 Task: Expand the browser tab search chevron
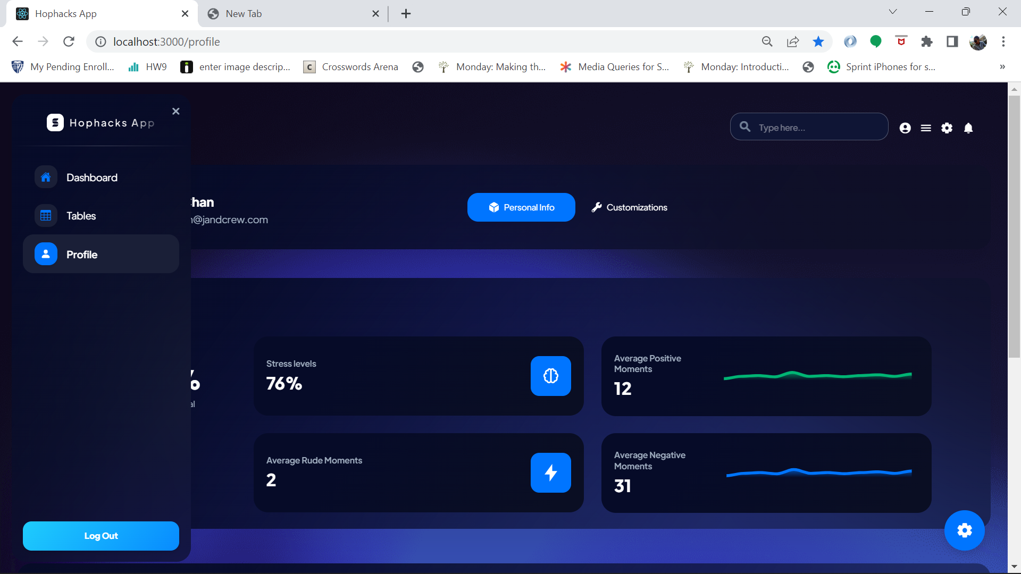[893, 12]
